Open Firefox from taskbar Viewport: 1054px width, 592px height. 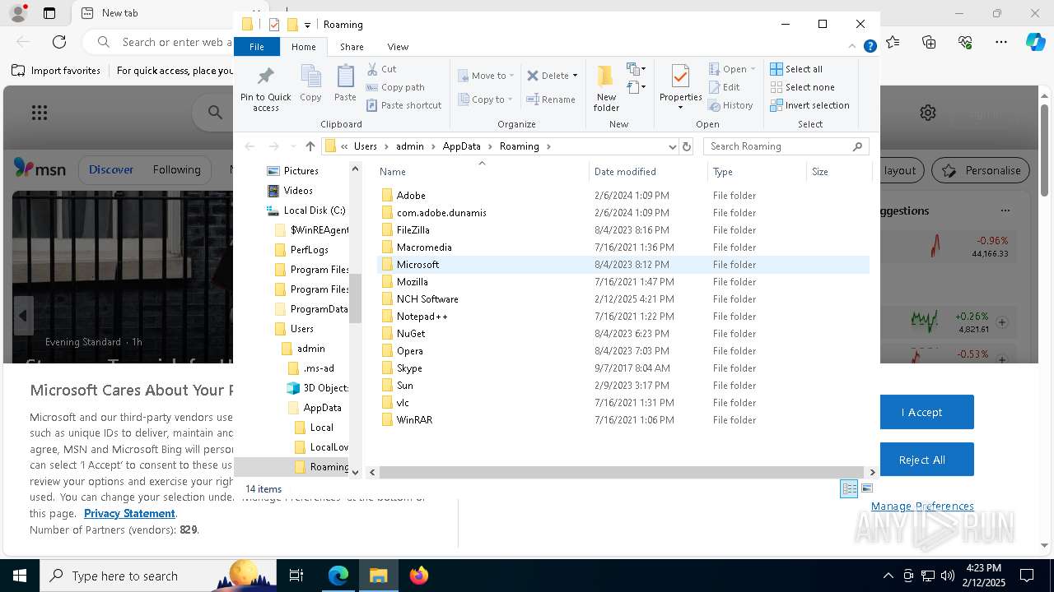[418, 576]
